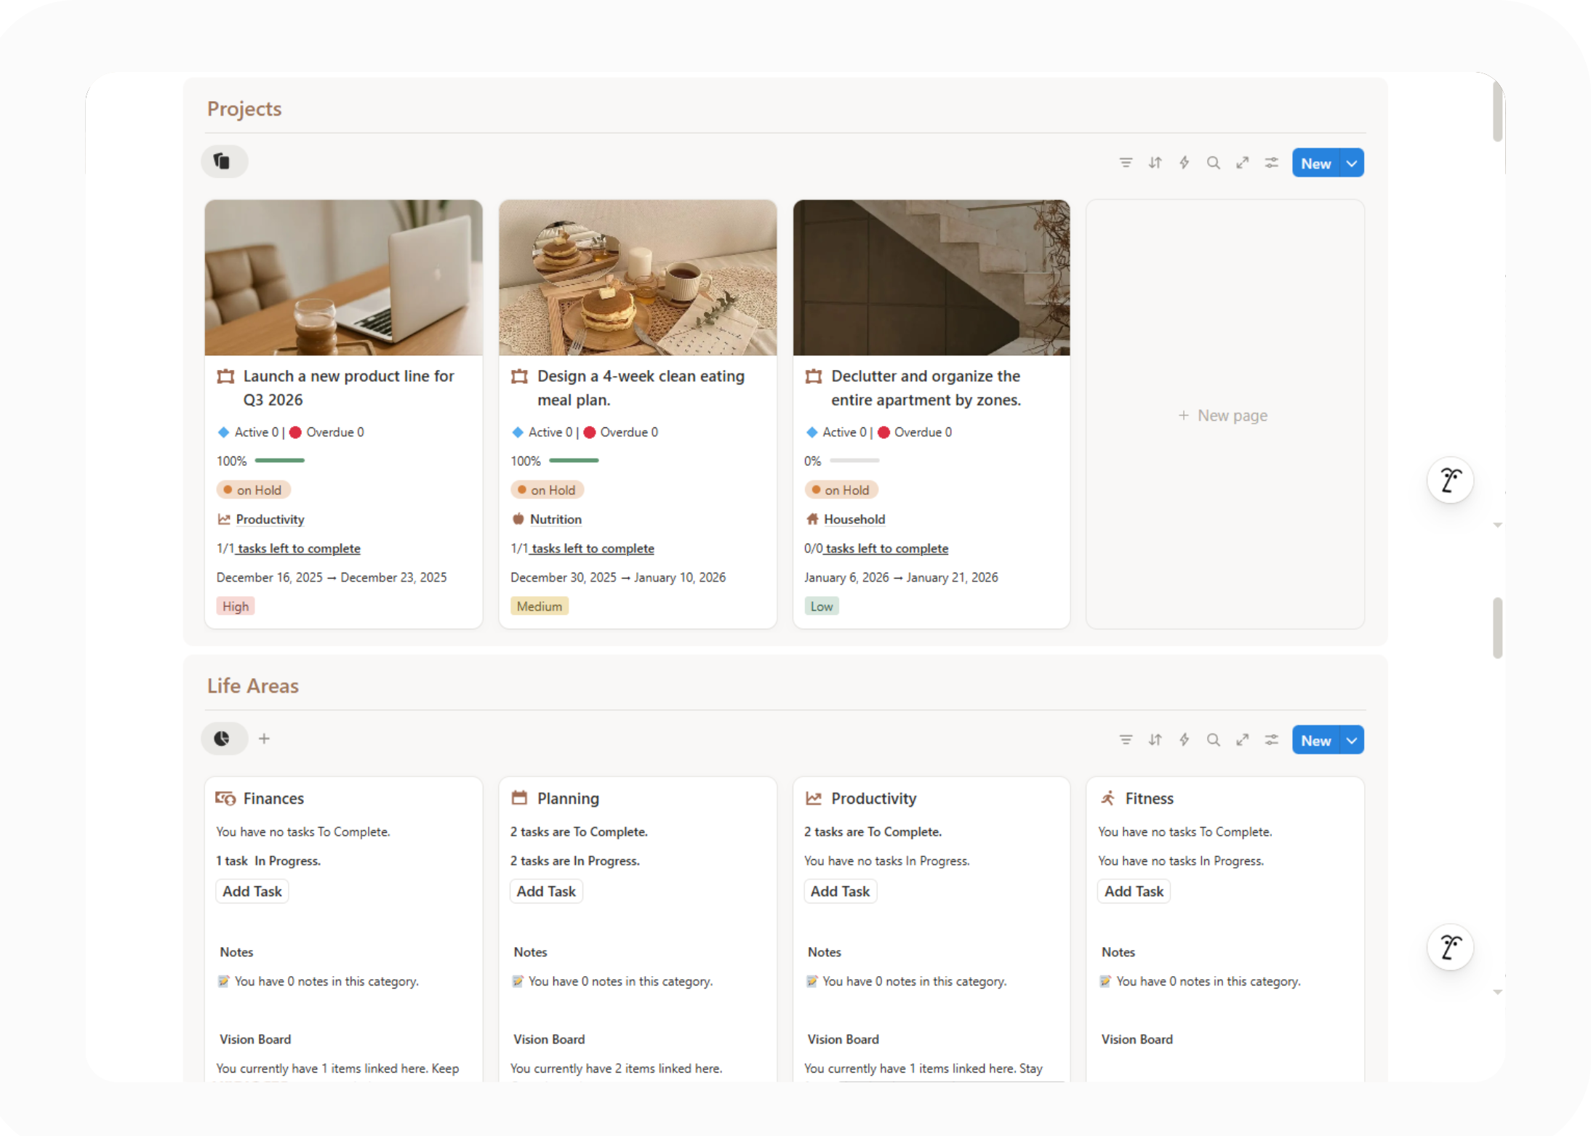This screenshot has width=1591, height=1136.
Task: Click Add Task button in Fitness card
Action: coord(1133,891)
